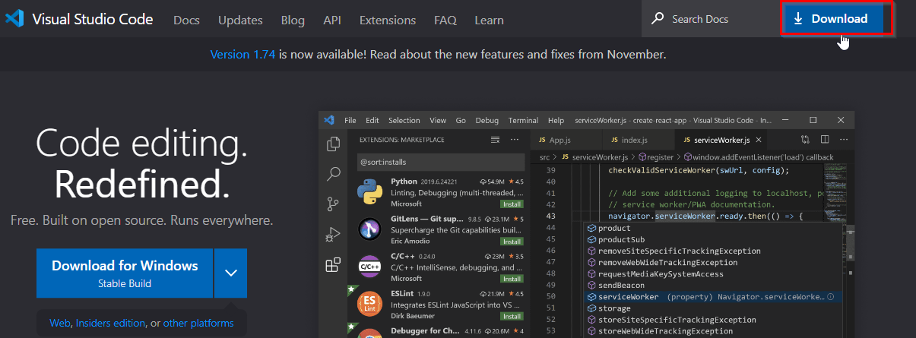Open Extensions in the top navigation
Image resolution: width=916 pixels, height=338 pixels.
click(x=388, y=20)
